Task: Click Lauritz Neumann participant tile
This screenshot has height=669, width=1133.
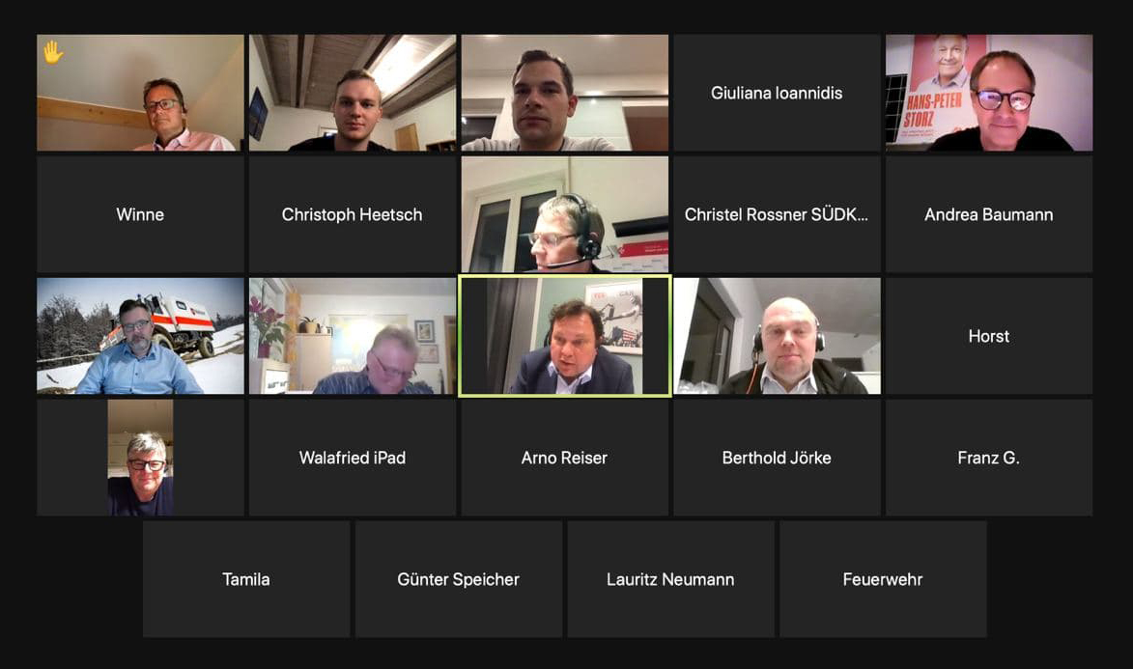Action: tap(670, 579)
